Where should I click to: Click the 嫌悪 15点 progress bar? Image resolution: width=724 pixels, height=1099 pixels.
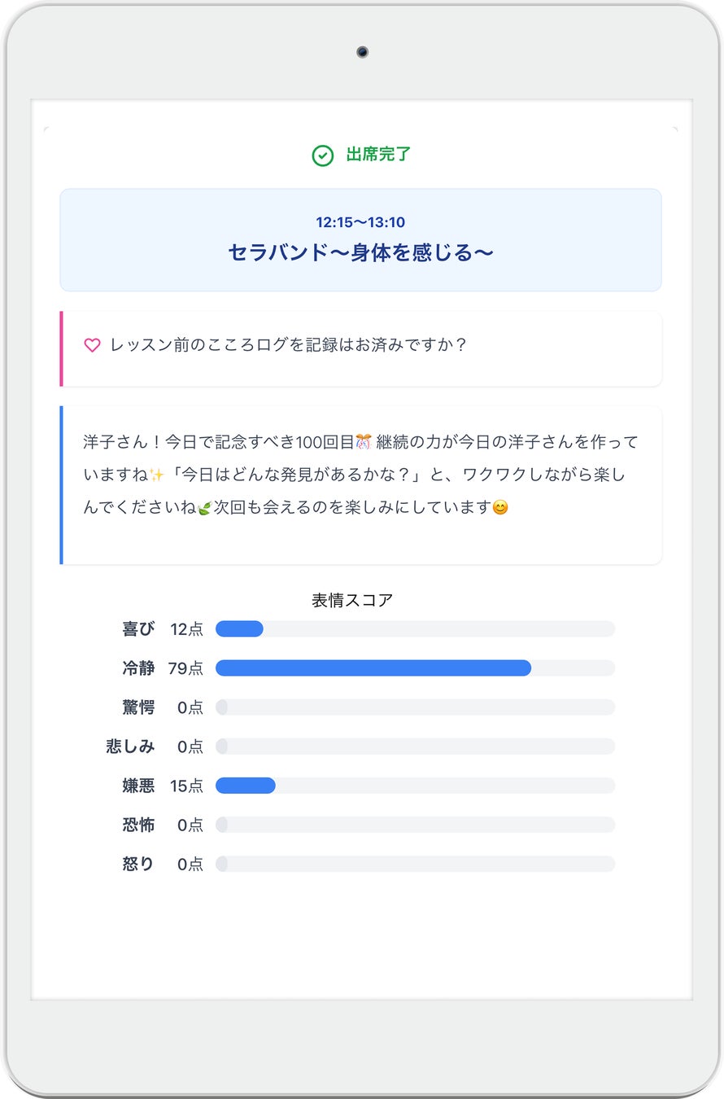(415, 786)
